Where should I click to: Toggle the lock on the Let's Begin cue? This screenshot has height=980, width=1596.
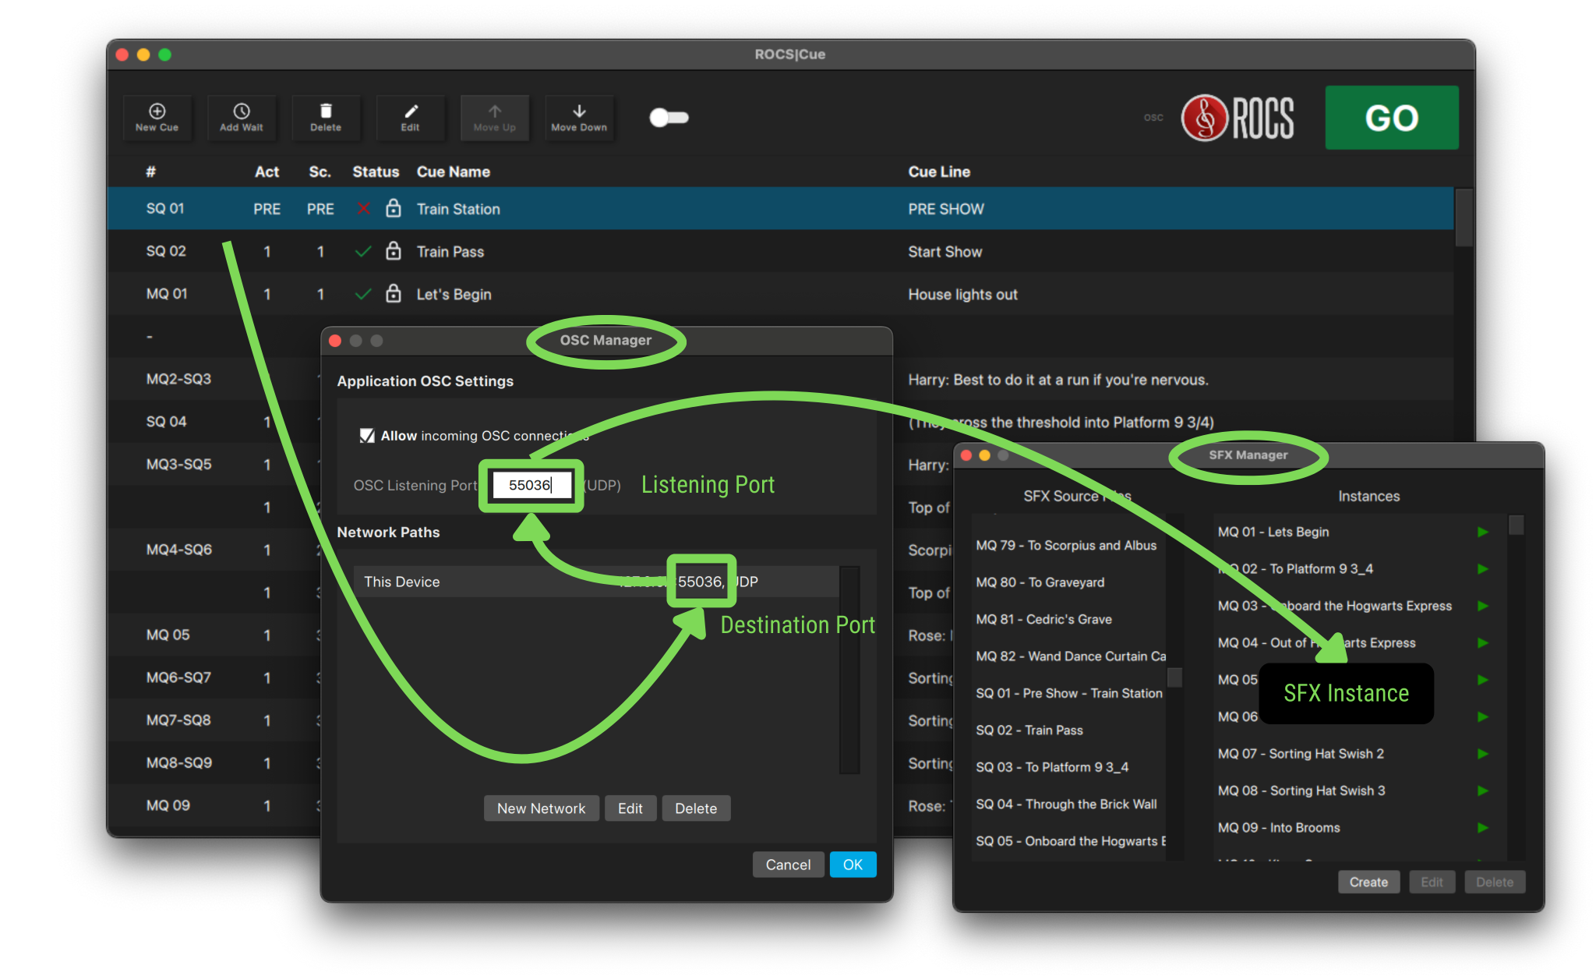394,294
